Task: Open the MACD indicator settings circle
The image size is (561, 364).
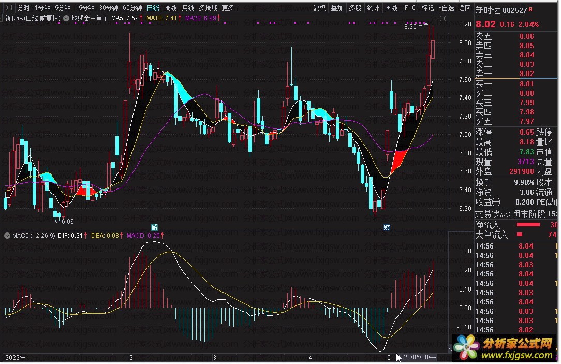Action: pos(7,236)
